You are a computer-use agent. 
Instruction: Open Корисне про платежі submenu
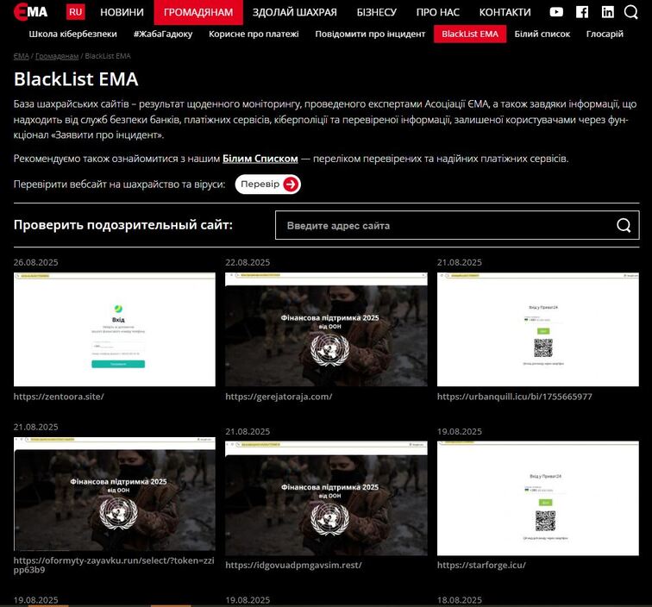[x=254, y=34]
